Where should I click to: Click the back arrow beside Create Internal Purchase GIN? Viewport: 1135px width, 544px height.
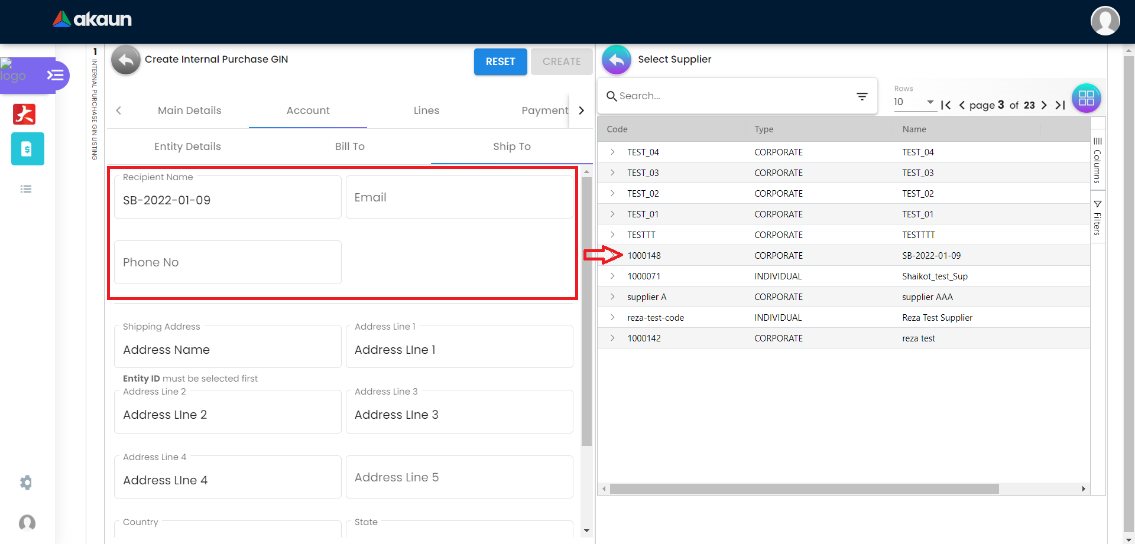click(x=125, y=60)
